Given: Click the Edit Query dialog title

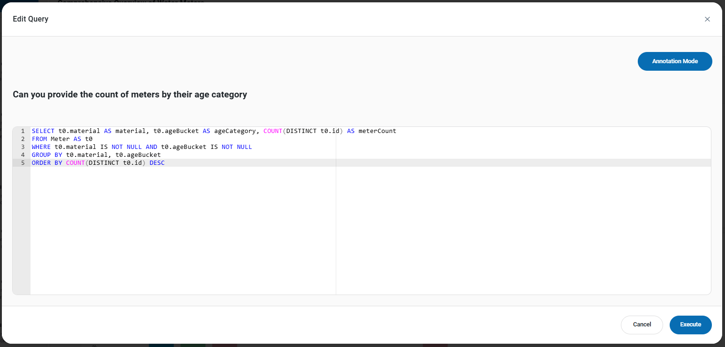Looking at the screenshot, I should [x=30, y=19].
